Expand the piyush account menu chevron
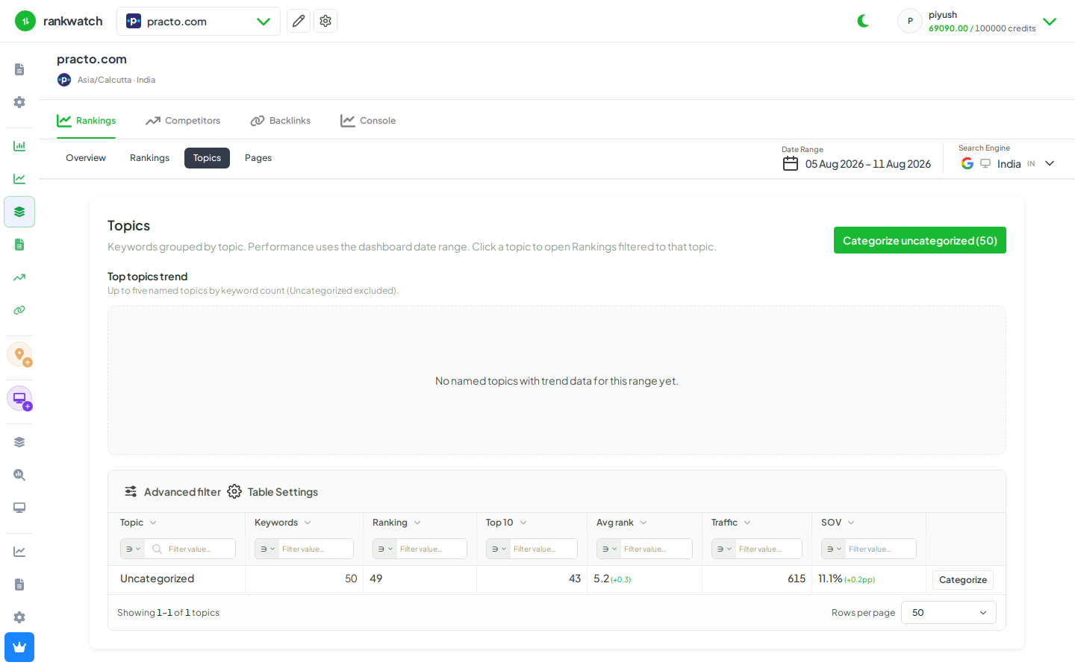The height and width of the screenshot is (671, 1075). [x=1050, y=22]
